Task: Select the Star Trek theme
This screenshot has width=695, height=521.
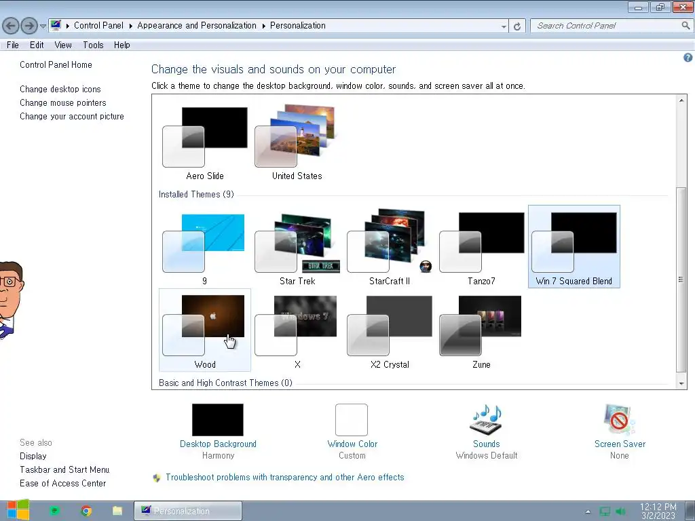Action: point(297,247)
